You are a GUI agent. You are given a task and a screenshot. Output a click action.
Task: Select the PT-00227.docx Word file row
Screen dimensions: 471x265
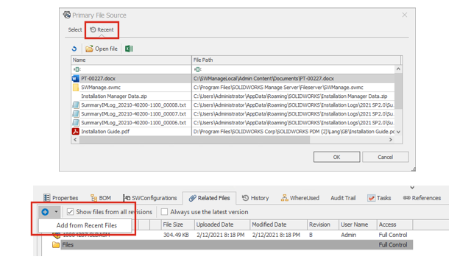pos(233,79)
